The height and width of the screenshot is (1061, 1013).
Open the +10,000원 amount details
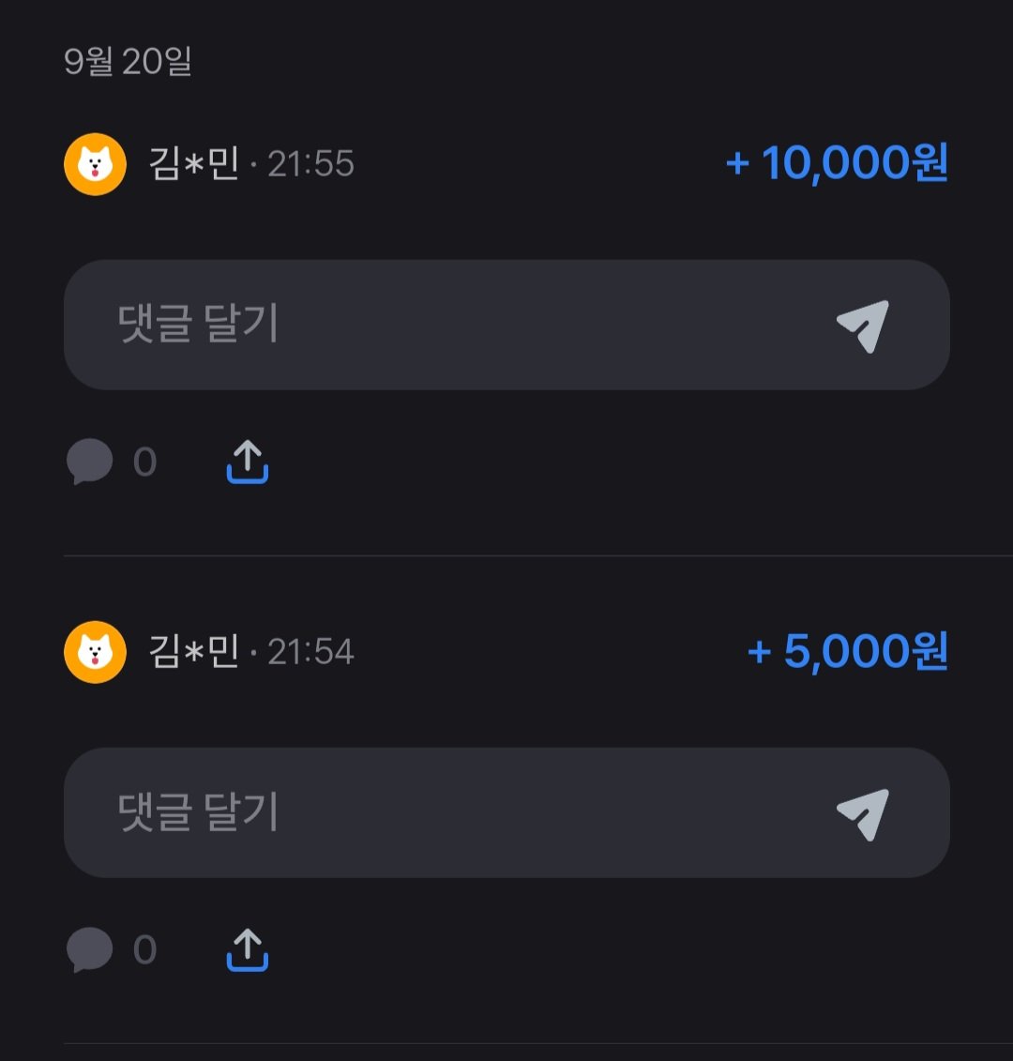[x=837, y=163]
